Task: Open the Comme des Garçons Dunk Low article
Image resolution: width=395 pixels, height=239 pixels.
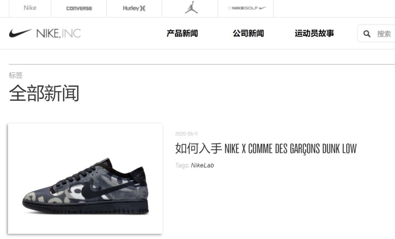Action: pyautogui.click(x=266, y=149)
